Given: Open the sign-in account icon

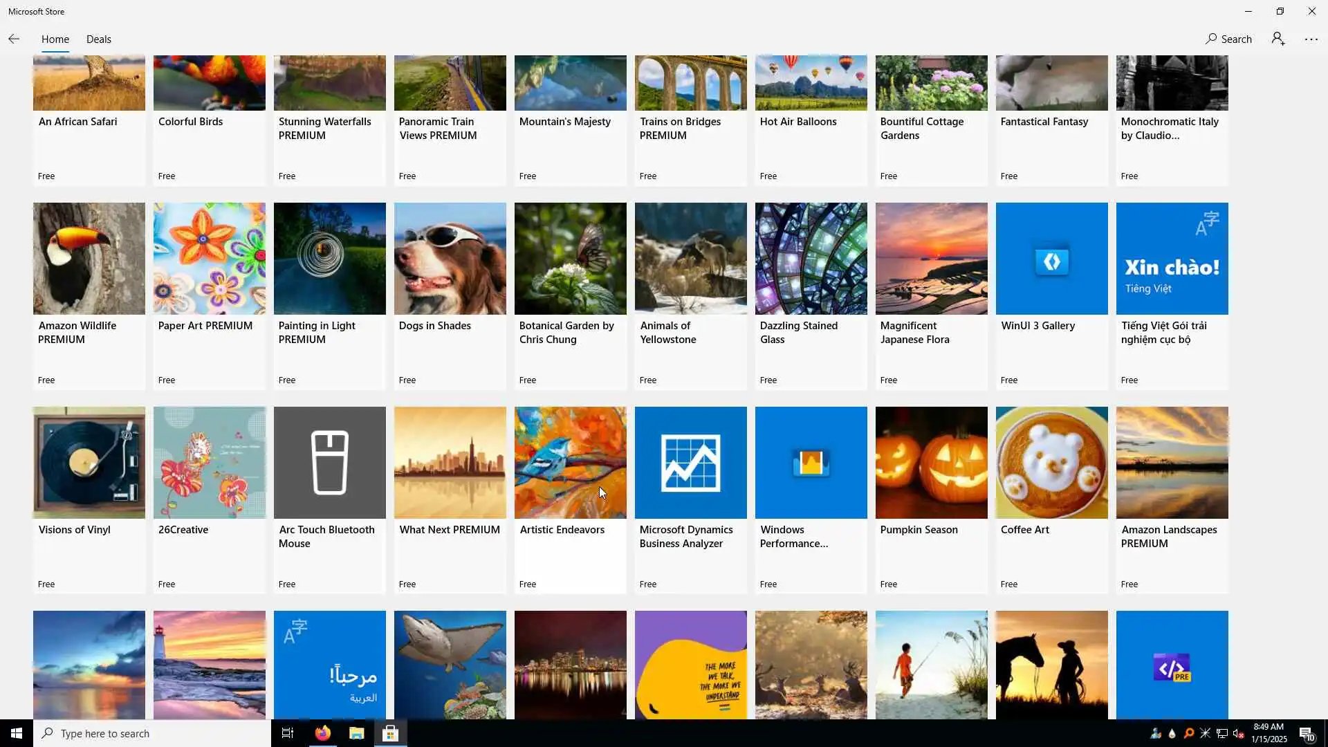Looking at the screenshot, I should pyautogui.click(x=1278, y=39).
